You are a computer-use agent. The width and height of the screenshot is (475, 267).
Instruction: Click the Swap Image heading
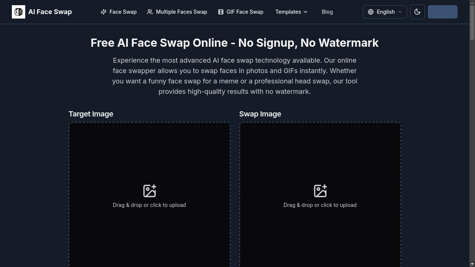point(260,114)
